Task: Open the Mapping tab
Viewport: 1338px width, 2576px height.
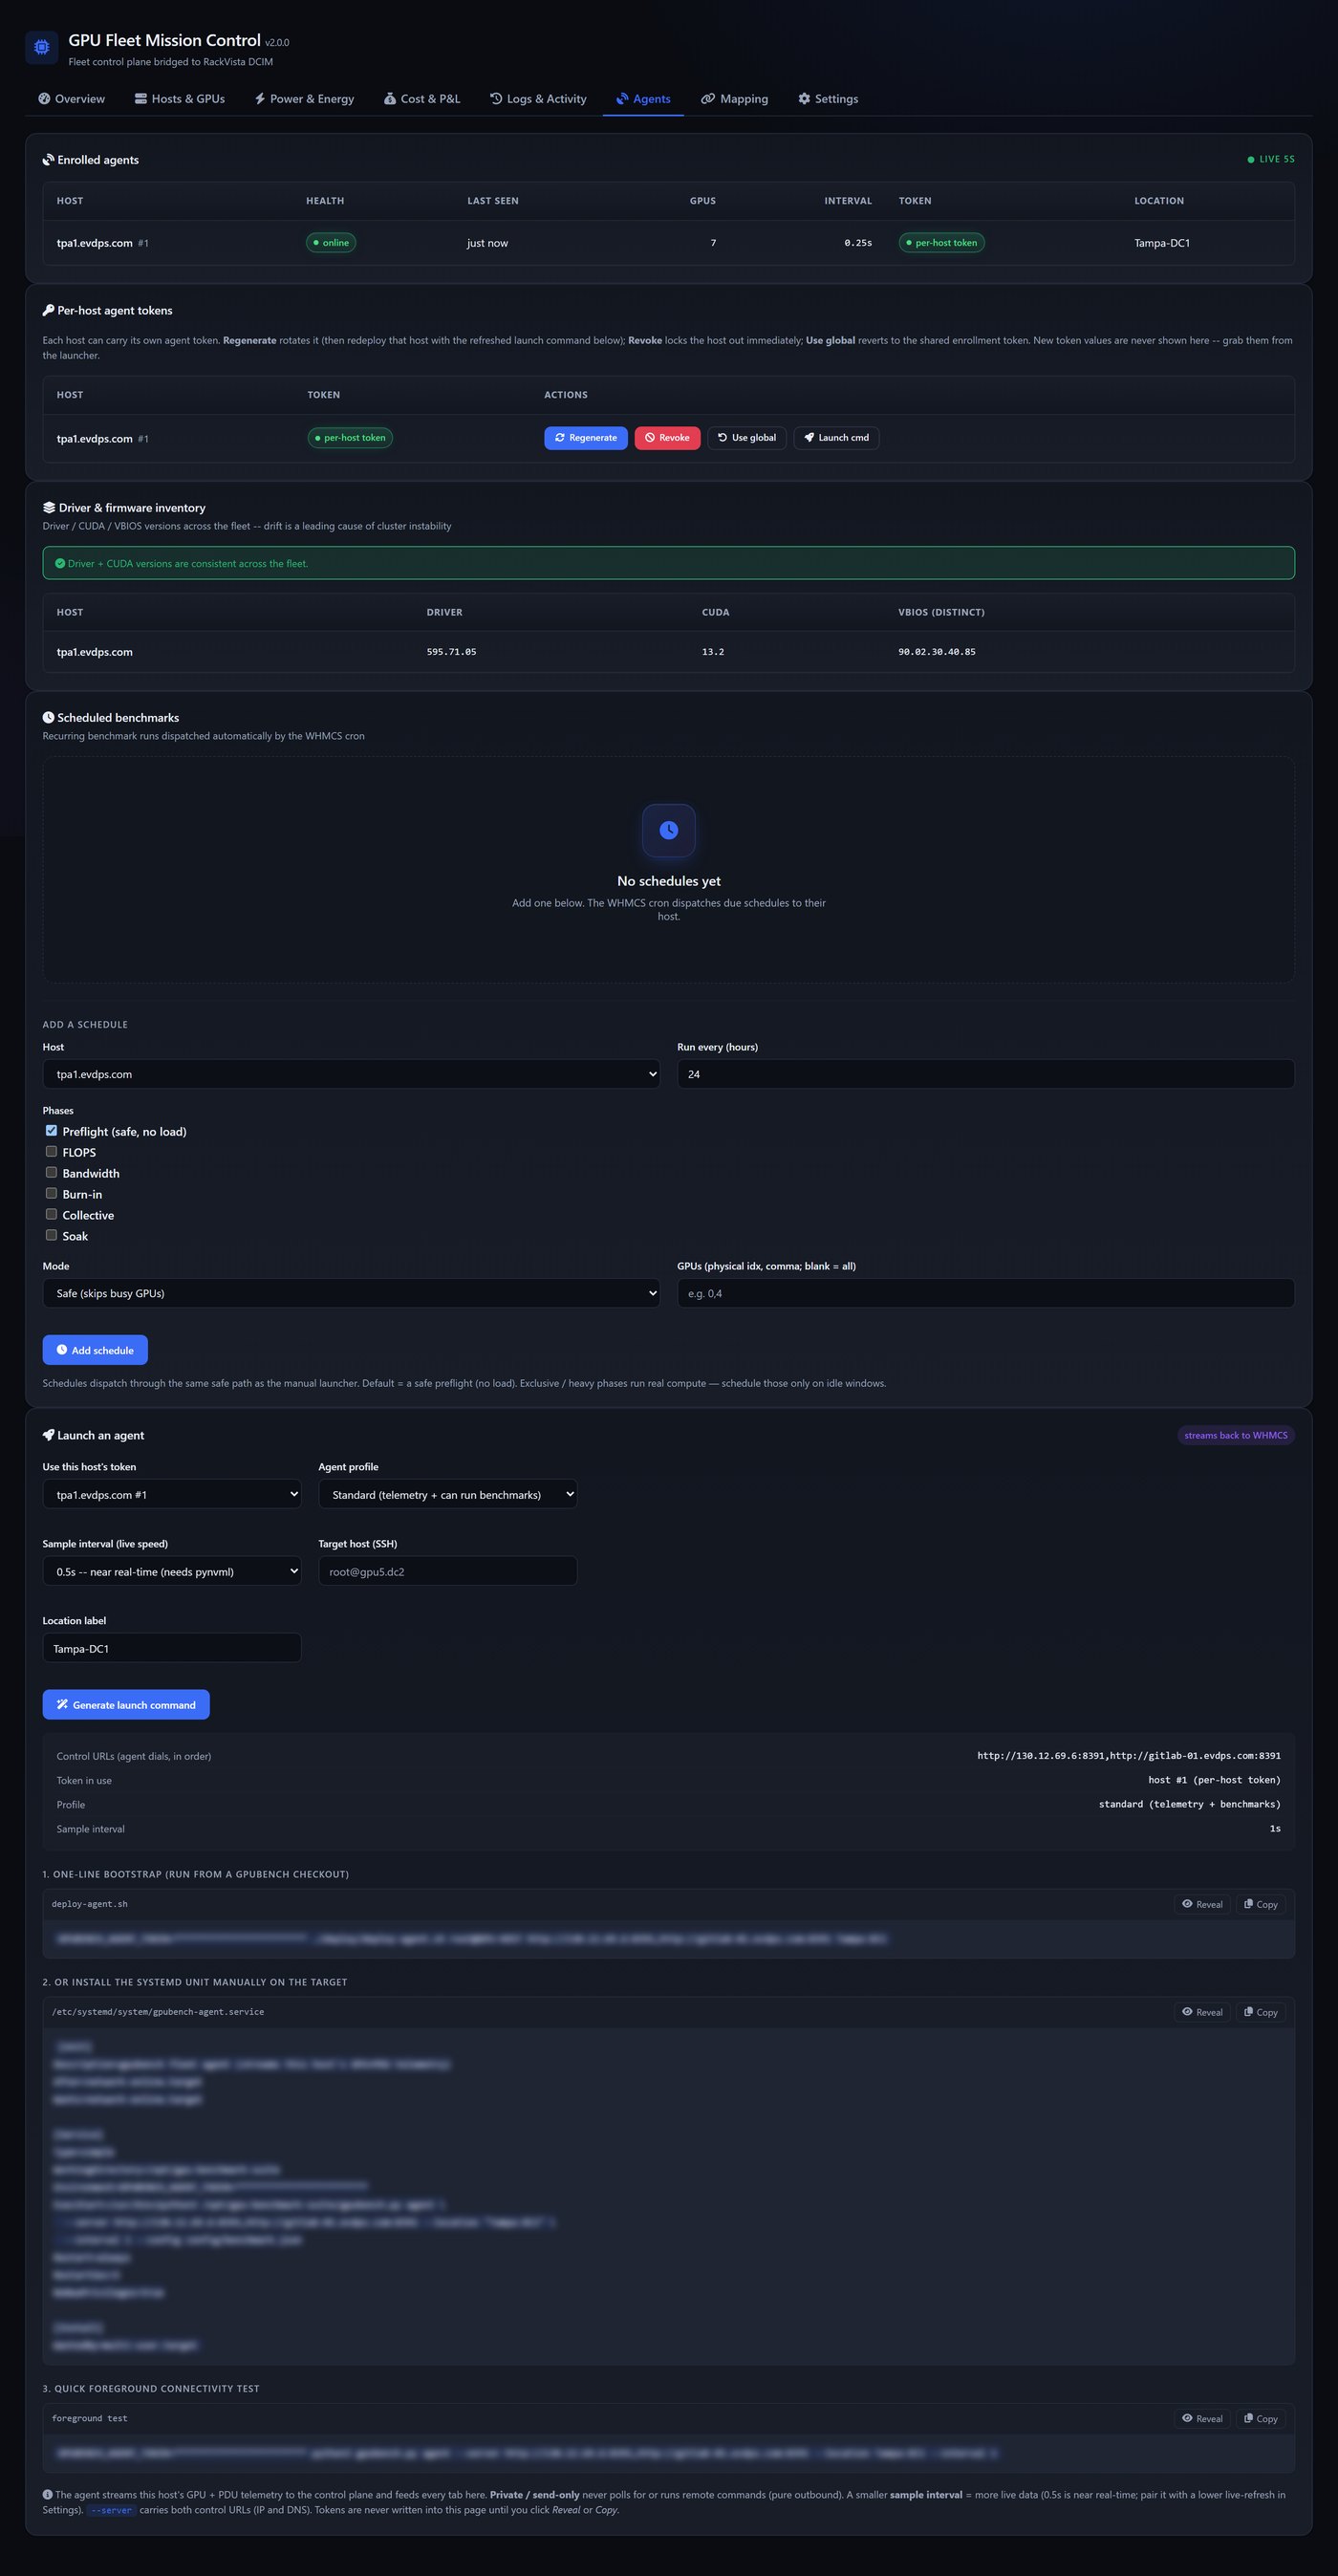Action: pos(735,99)
